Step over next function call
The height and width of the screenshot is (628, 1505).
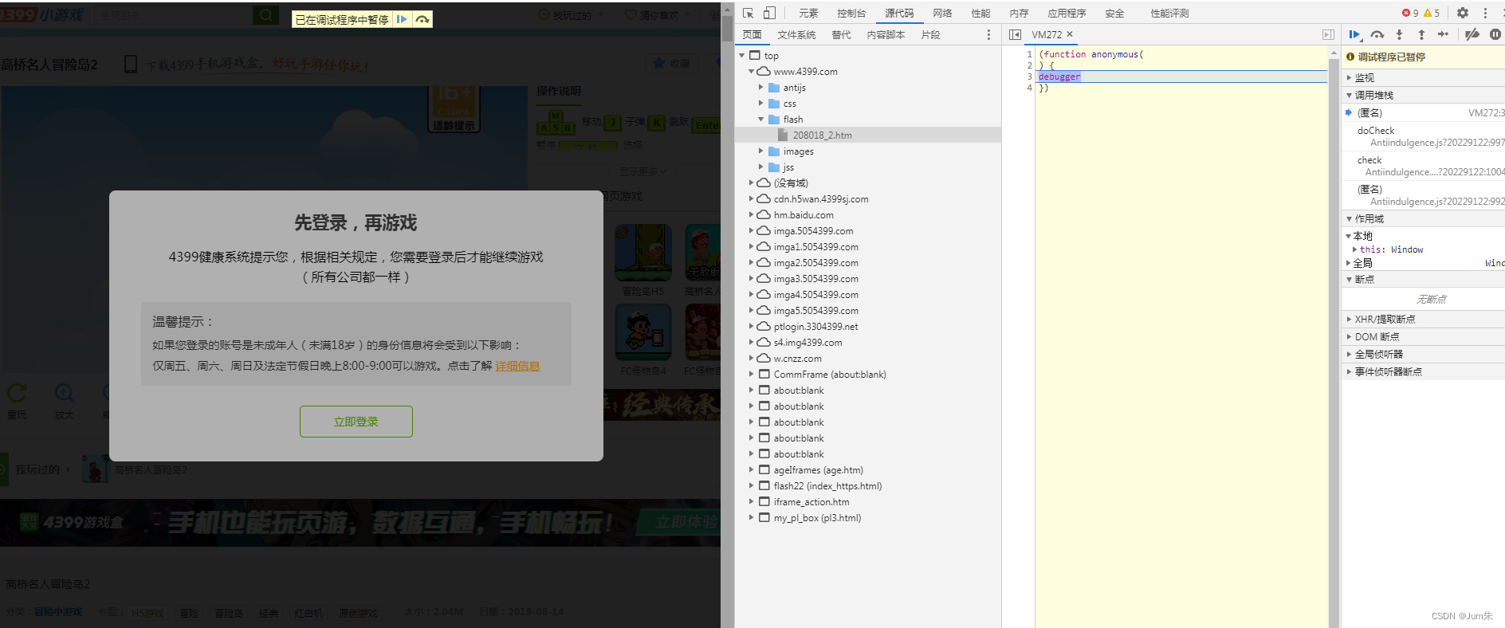(1377, 34)
